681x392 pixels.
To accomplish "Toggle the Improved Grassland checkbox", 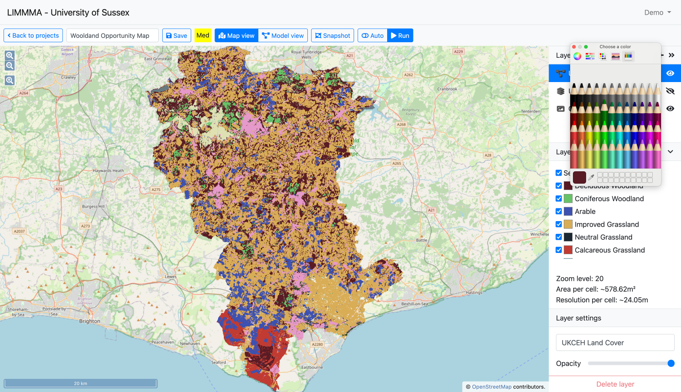I will pyautogui.click(x=559, y=224).
